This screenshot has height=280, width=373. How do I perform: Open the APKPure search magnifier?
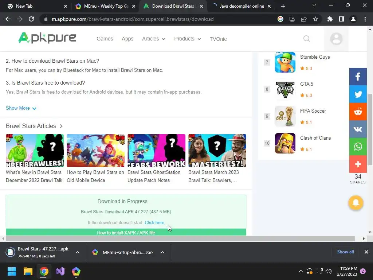pyautogui.click(x=307, y=39)
